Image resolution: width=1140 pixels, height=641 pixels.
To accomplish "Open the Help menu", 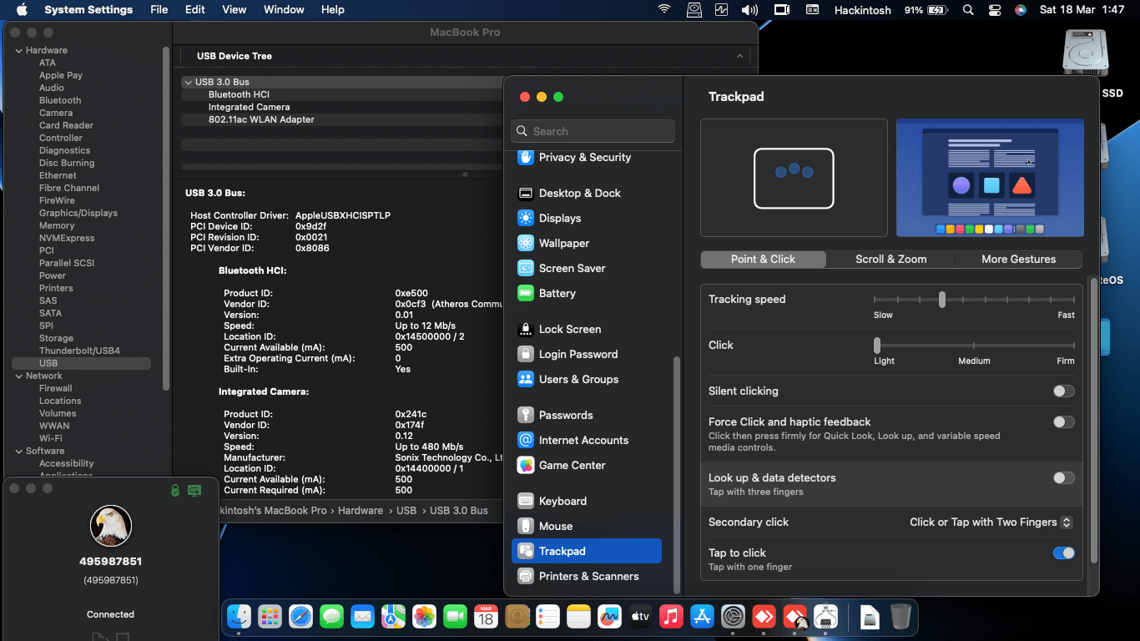I will 333,10.
